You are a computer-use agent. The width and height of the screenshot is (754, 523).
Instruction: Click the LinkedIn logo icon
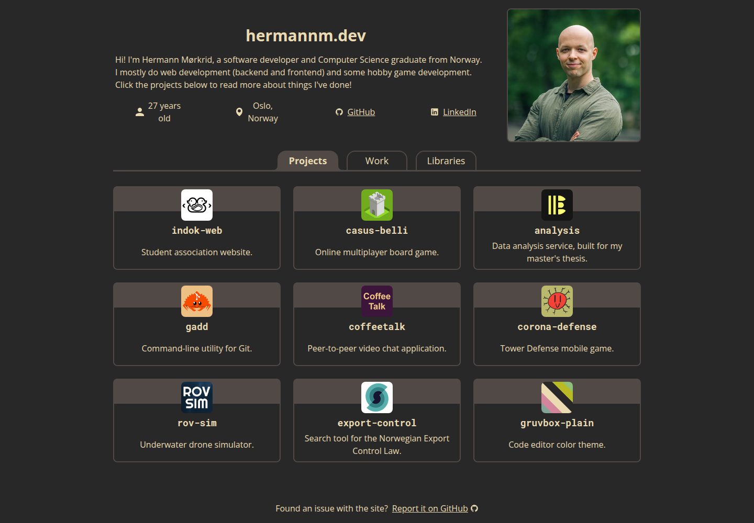tap(435, 112)
